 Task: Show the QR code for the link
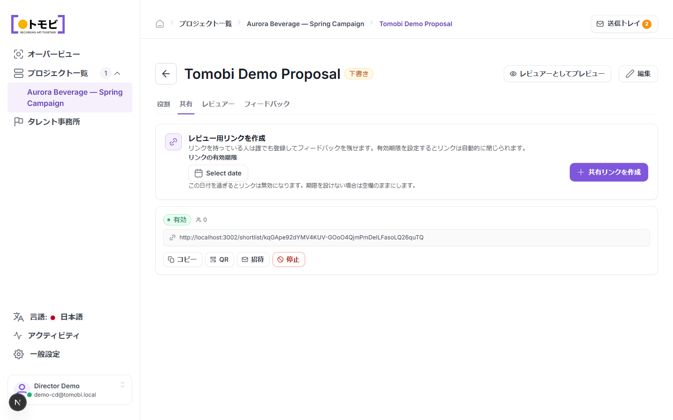[x=220, y=259]
